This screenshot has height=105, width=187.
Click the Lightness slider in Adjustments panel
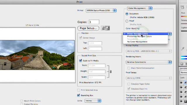tap(184, 31)
